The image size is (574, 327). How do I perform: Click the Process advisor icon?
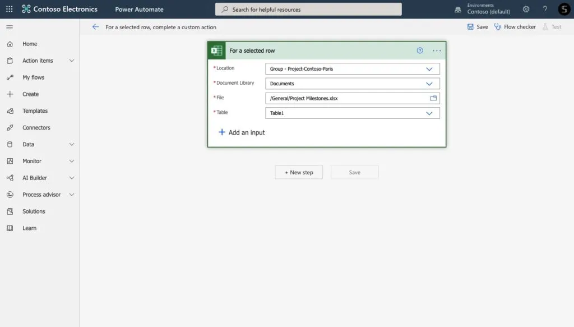(10, 195)
